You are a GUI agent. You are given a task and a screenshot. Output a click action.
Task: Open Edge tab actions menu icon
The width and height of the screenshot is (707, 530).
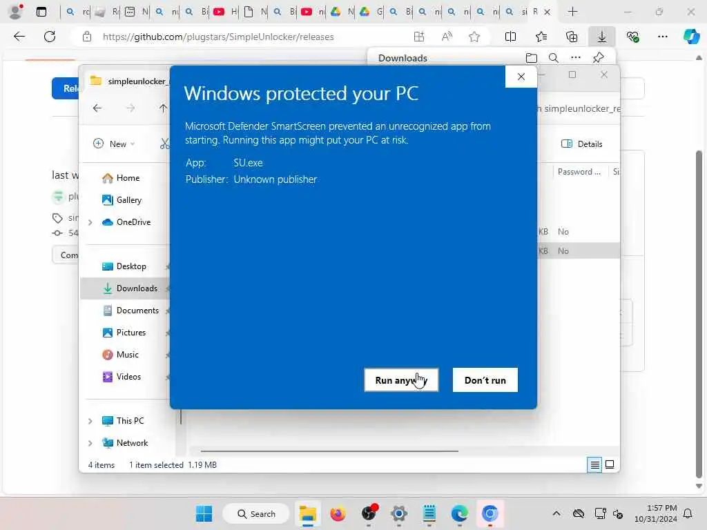[41, 12]
